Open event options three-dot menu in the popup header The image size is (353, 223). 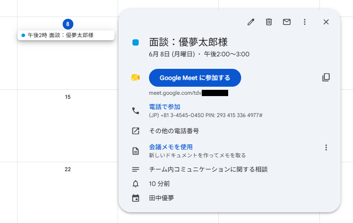click(305, 22)
